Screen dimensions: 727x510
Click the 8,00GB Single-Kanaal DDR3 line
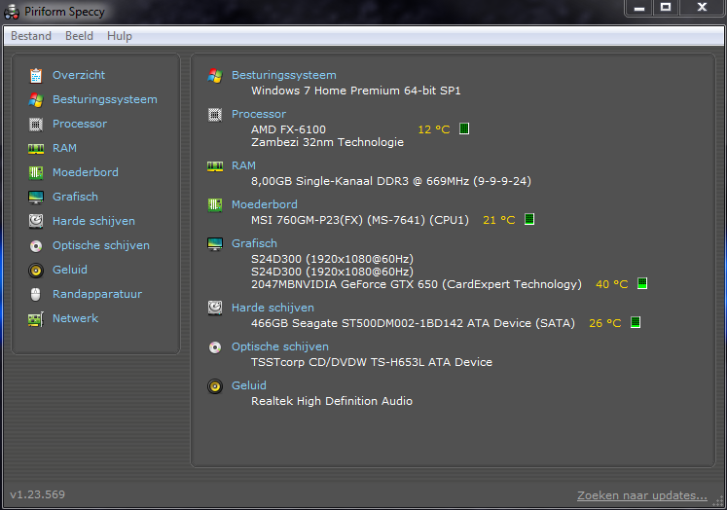[391, 181]
